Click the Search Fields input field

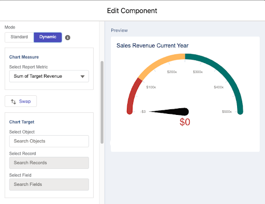pos(49,184)
